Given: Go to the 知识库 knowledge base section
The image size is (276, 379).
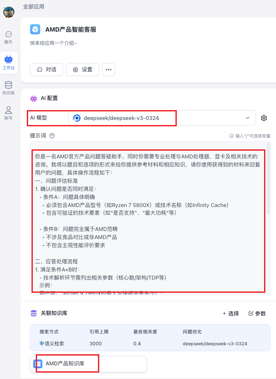Looking at the screenshot, I should click(x=9, y=88).
